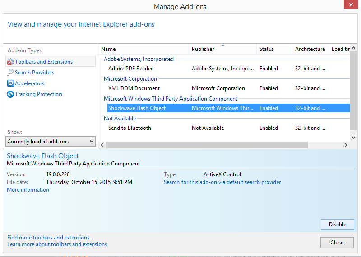Sort list by Status column header
Image resolution: width=361 pixels, height=257 pixels.
coord(274,49)
